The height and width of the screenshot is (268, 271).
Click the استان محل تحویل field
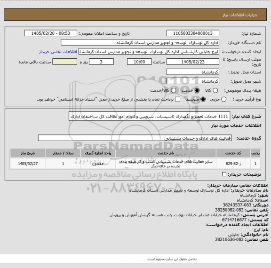[x=193, y=72]
